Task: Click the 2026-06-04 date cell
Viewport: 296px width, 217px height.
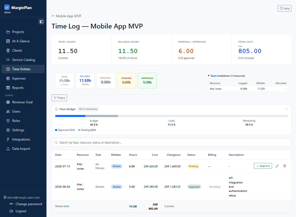Action: coord(63,187)
